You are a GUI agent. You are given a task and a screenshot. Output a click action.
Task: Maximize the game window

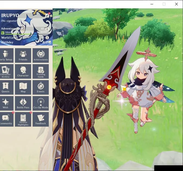pos(164,4)
